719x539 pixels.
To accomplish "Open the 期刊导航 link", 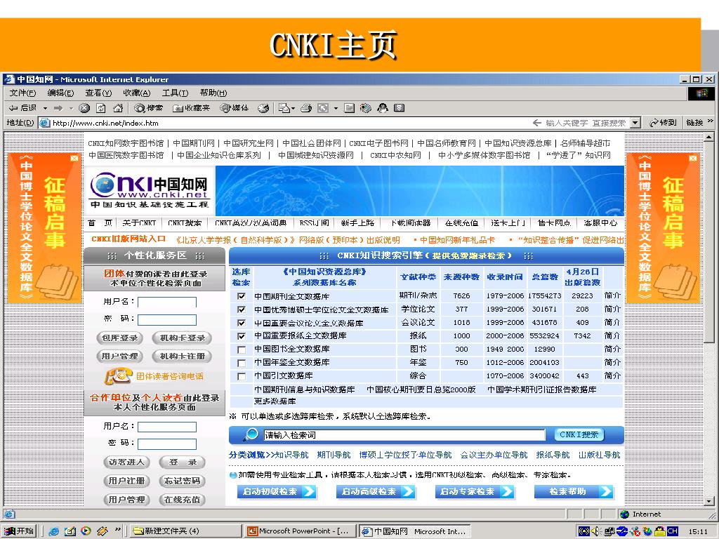I will pyautogui.click(x=334, y=455).
